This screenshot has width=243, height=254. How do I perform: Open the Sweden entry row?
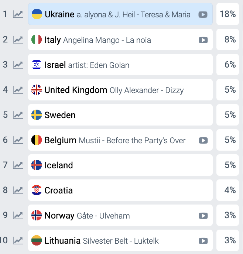point(120,115)
